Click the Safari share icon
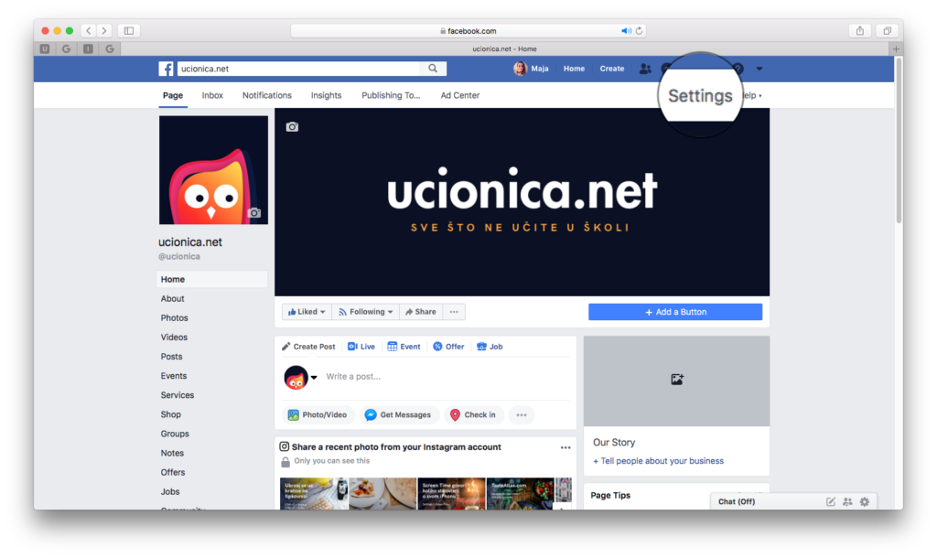This screenshot has width=937, height=558. pyautogui.click(x=859, y=30)
